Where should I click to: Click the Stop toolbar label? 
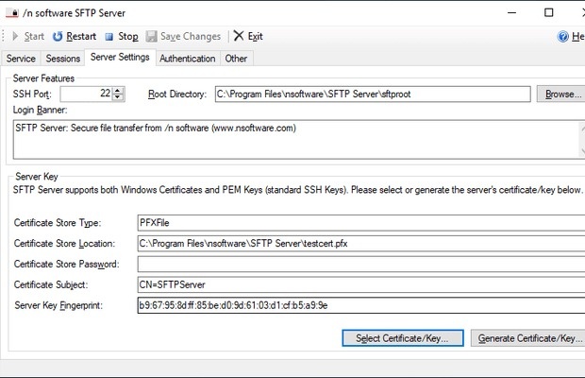128,36
